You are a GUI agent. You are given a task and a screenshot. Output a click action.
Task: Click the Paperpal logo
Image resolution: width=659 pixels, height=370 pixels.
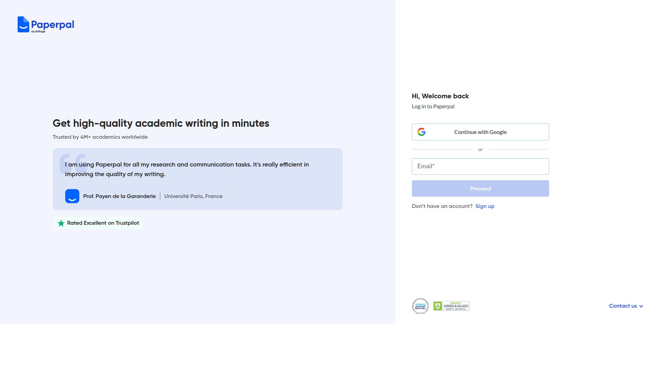pos(46,25)
